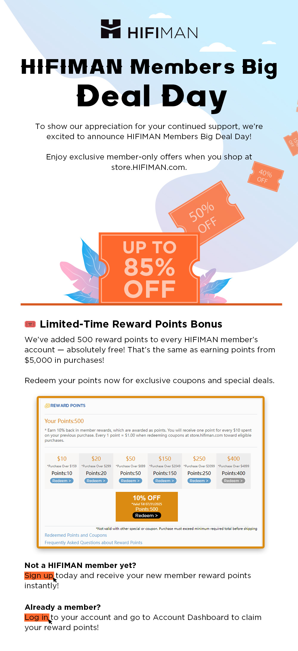Click the 50% OFF coupon graphic
Screen dimensions: 298x651
click(206, 213)
